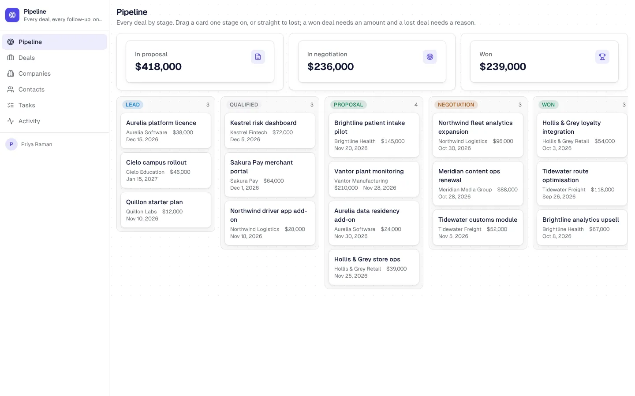Screen dimensions: 635x396
Task: Select the Aurelia platform licence card
Action: coord(166,131)
